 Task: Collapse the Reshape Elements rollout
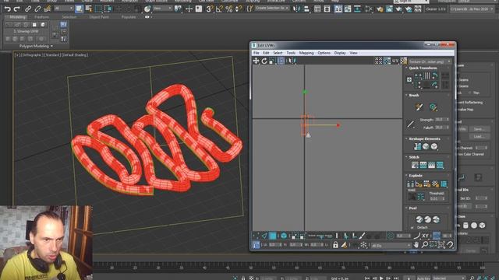click(406, 138)
